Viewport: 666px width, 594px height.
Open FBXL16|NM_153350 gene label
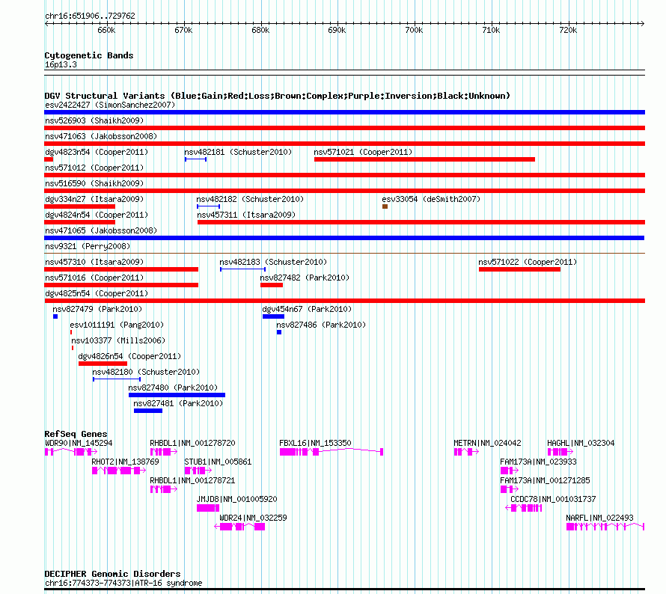(x=315, y=443)
